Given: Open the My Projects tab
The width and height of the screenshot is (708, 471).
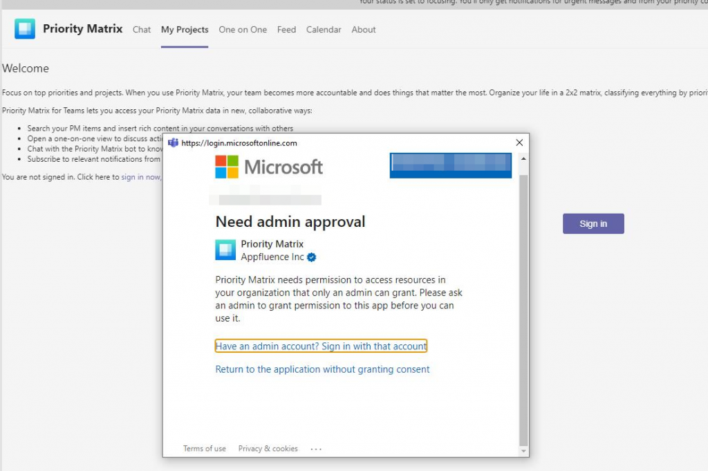Looking at the screenshot, I should pos(184,30).
